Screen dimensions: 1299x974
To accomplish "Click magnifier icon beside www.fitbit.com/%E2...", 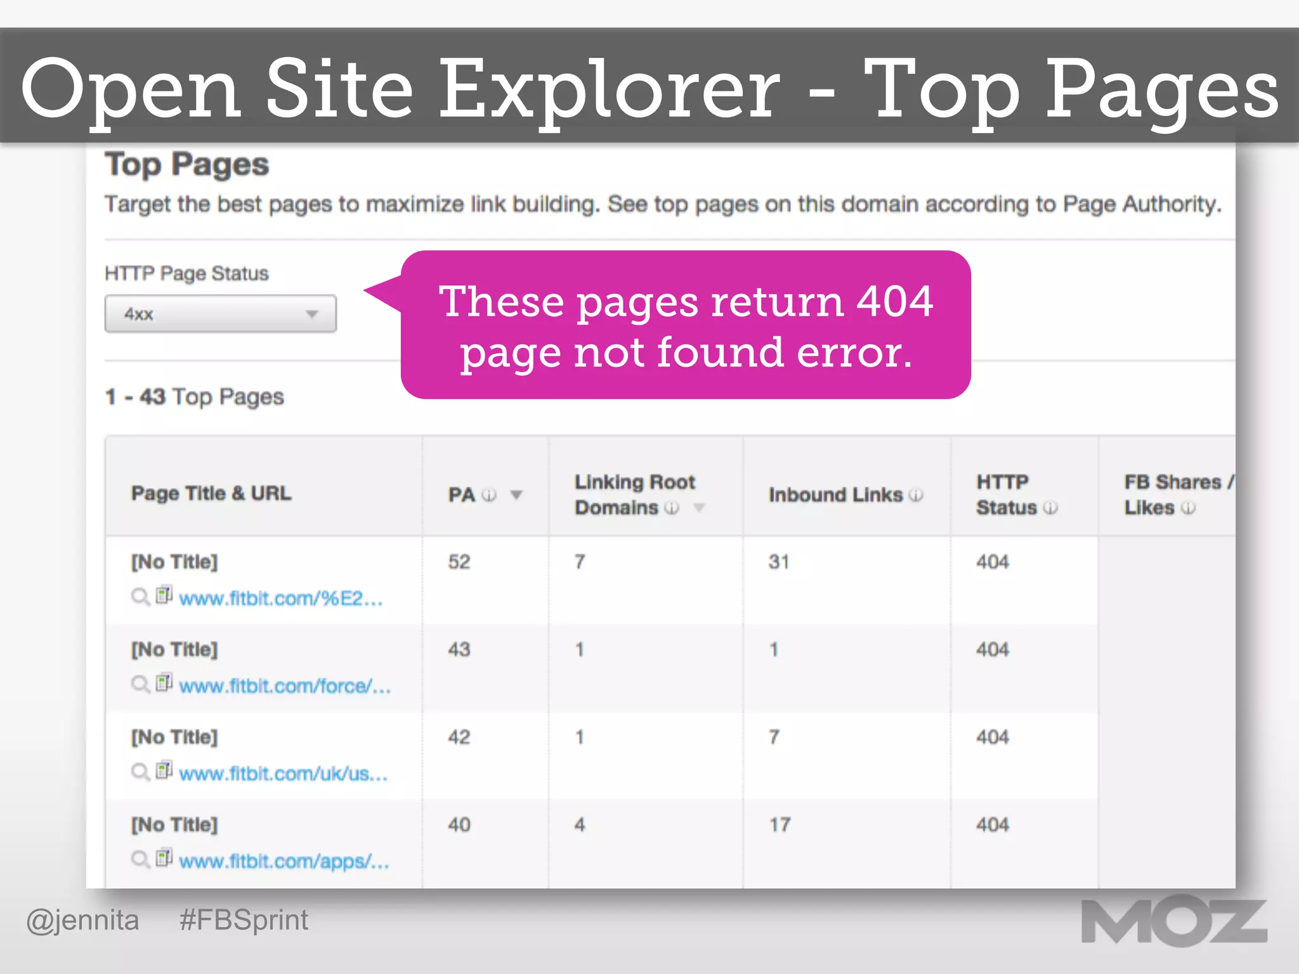I will click(140, 597).
